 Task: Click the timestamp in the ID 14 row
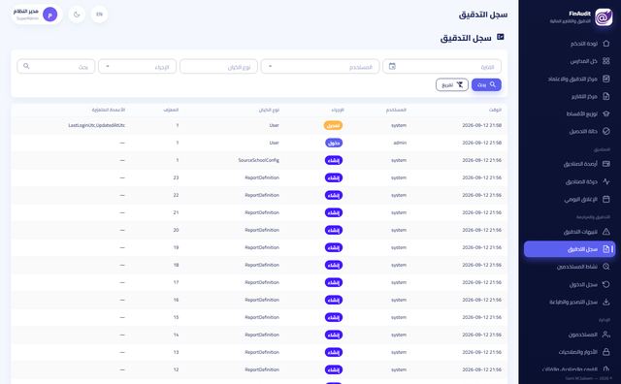(482, 335)
